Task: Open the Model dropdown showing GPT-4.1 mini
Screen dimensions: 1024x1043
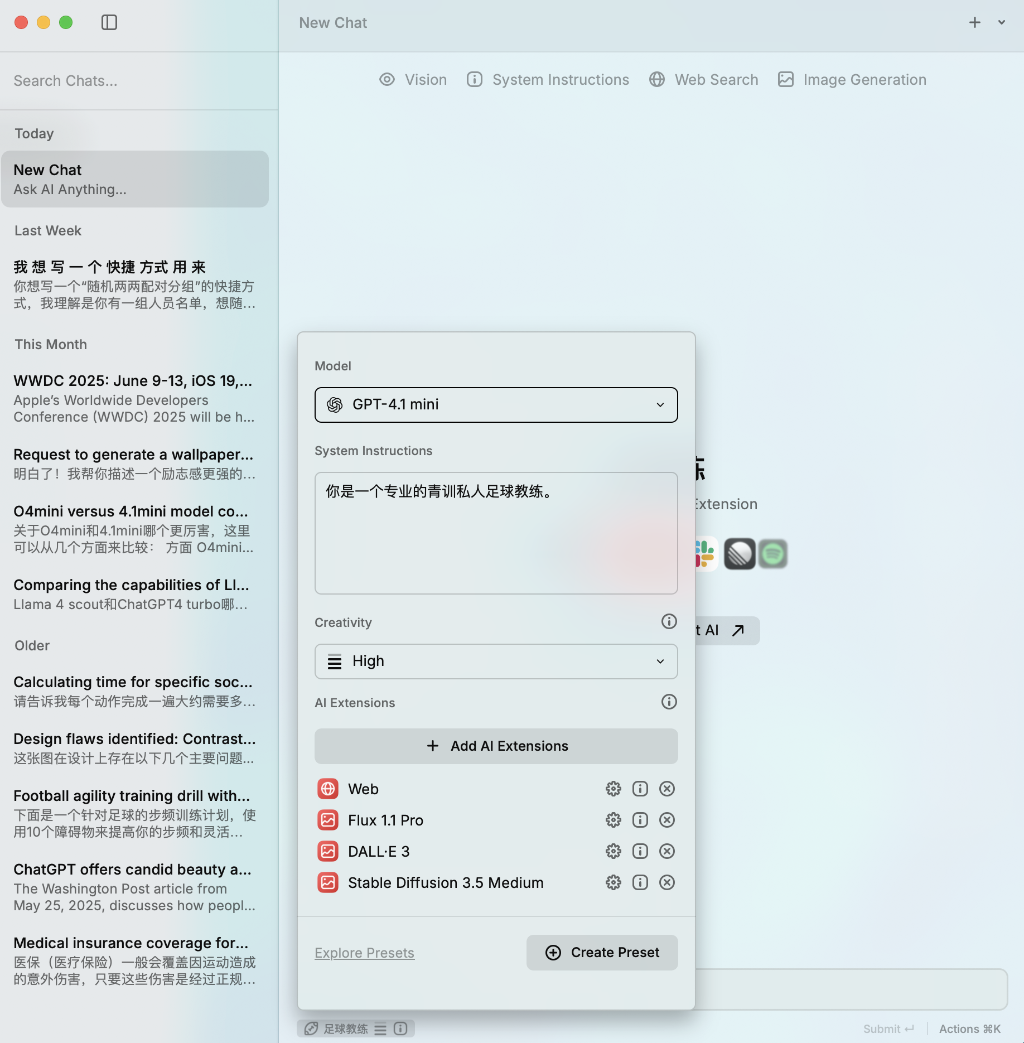Action: point(495,404)
